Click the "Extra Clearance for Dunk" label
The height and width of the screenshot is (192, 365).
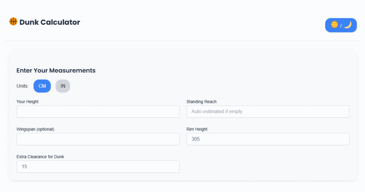(x=40, y=157)
